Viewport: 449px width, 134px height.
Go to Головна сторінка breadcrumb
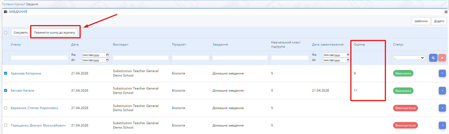tap(13, 4)
